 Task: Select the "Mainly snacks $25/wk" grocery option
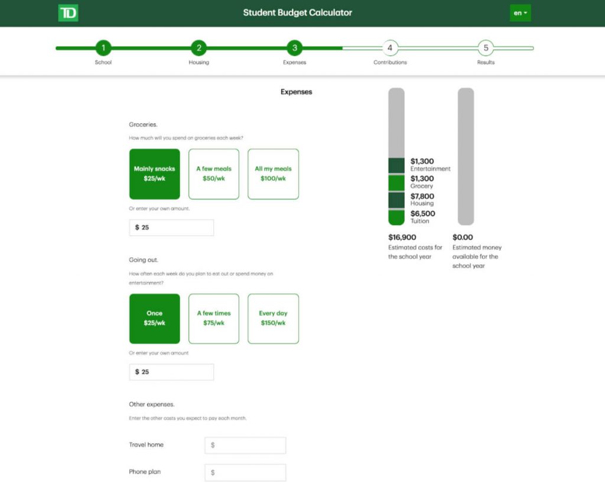(154, 174)
